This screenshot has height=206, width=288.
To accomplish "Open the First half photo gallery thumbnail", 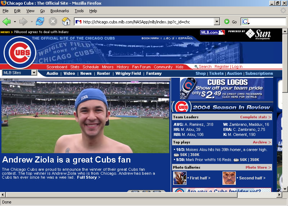I will click(180, 178).
